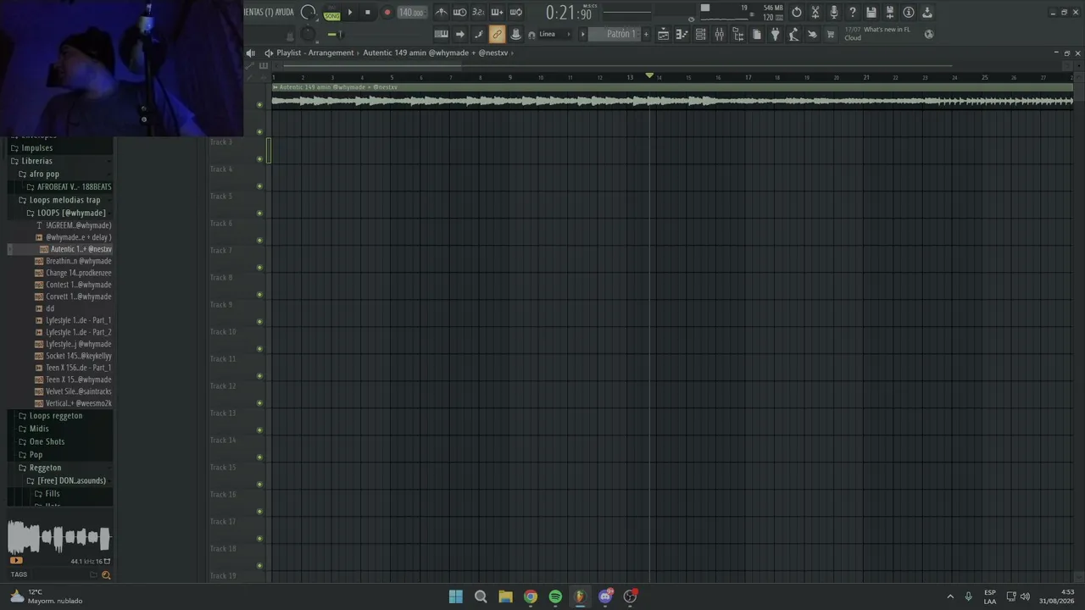The image size is (1085, 610).
Task: Open the Windows Start menu
Action: point(455,596)
